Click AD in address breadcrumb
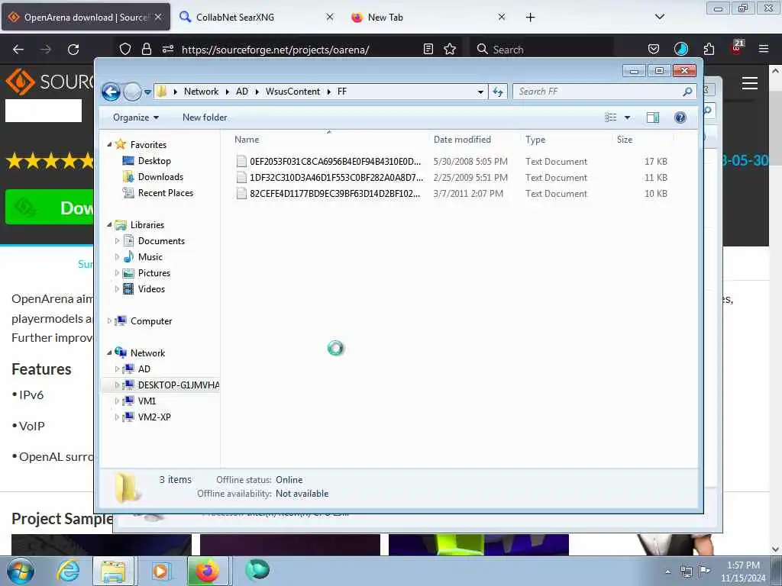This screenshot has width=782, height=586. point(242,92)
